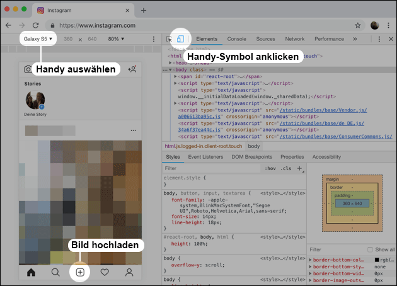Open Deine Story profile thumbnail

(x=35, y=100)
